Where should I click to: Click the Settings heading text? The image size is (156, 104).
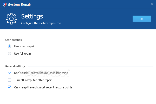(32, 16)
